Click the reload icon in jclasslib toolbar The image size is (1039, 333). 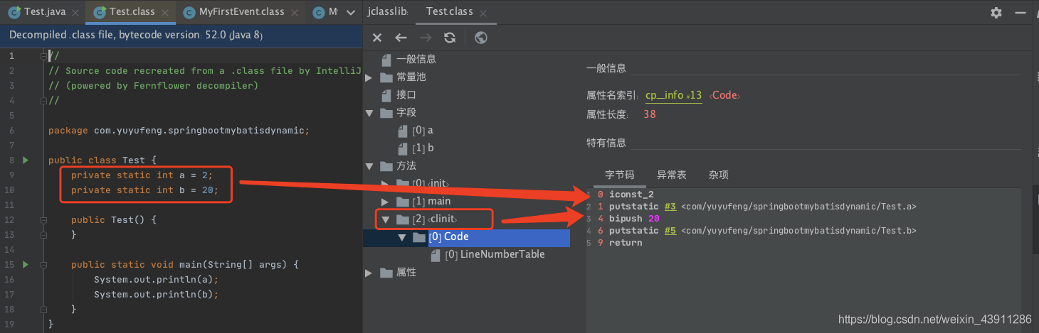[x=450, y=38]
